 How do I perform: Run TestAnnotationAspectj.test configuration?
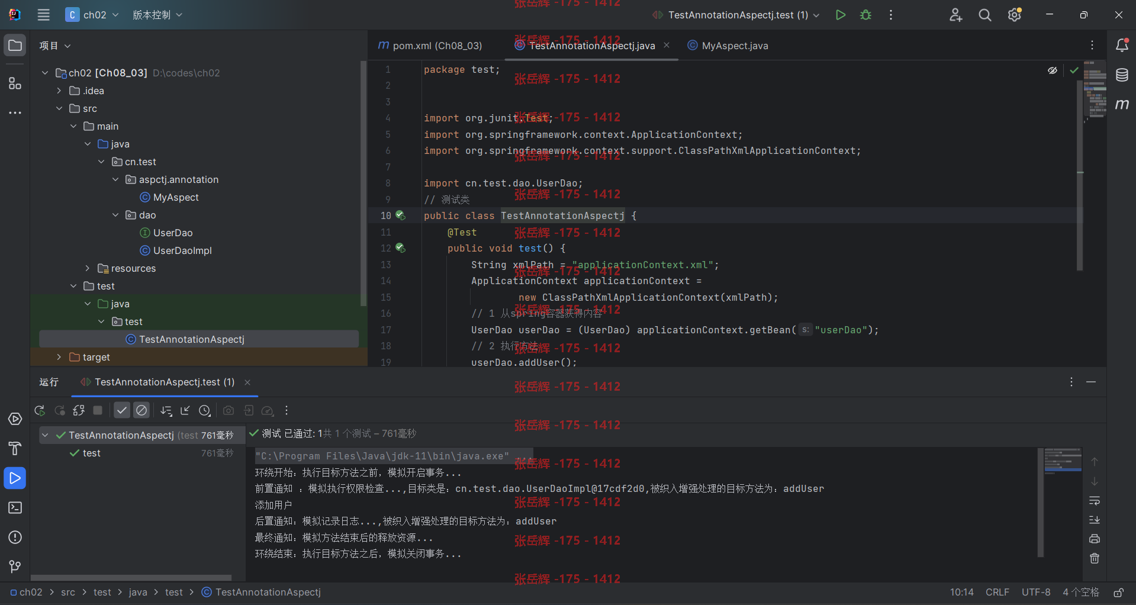(x=840, y=15)
